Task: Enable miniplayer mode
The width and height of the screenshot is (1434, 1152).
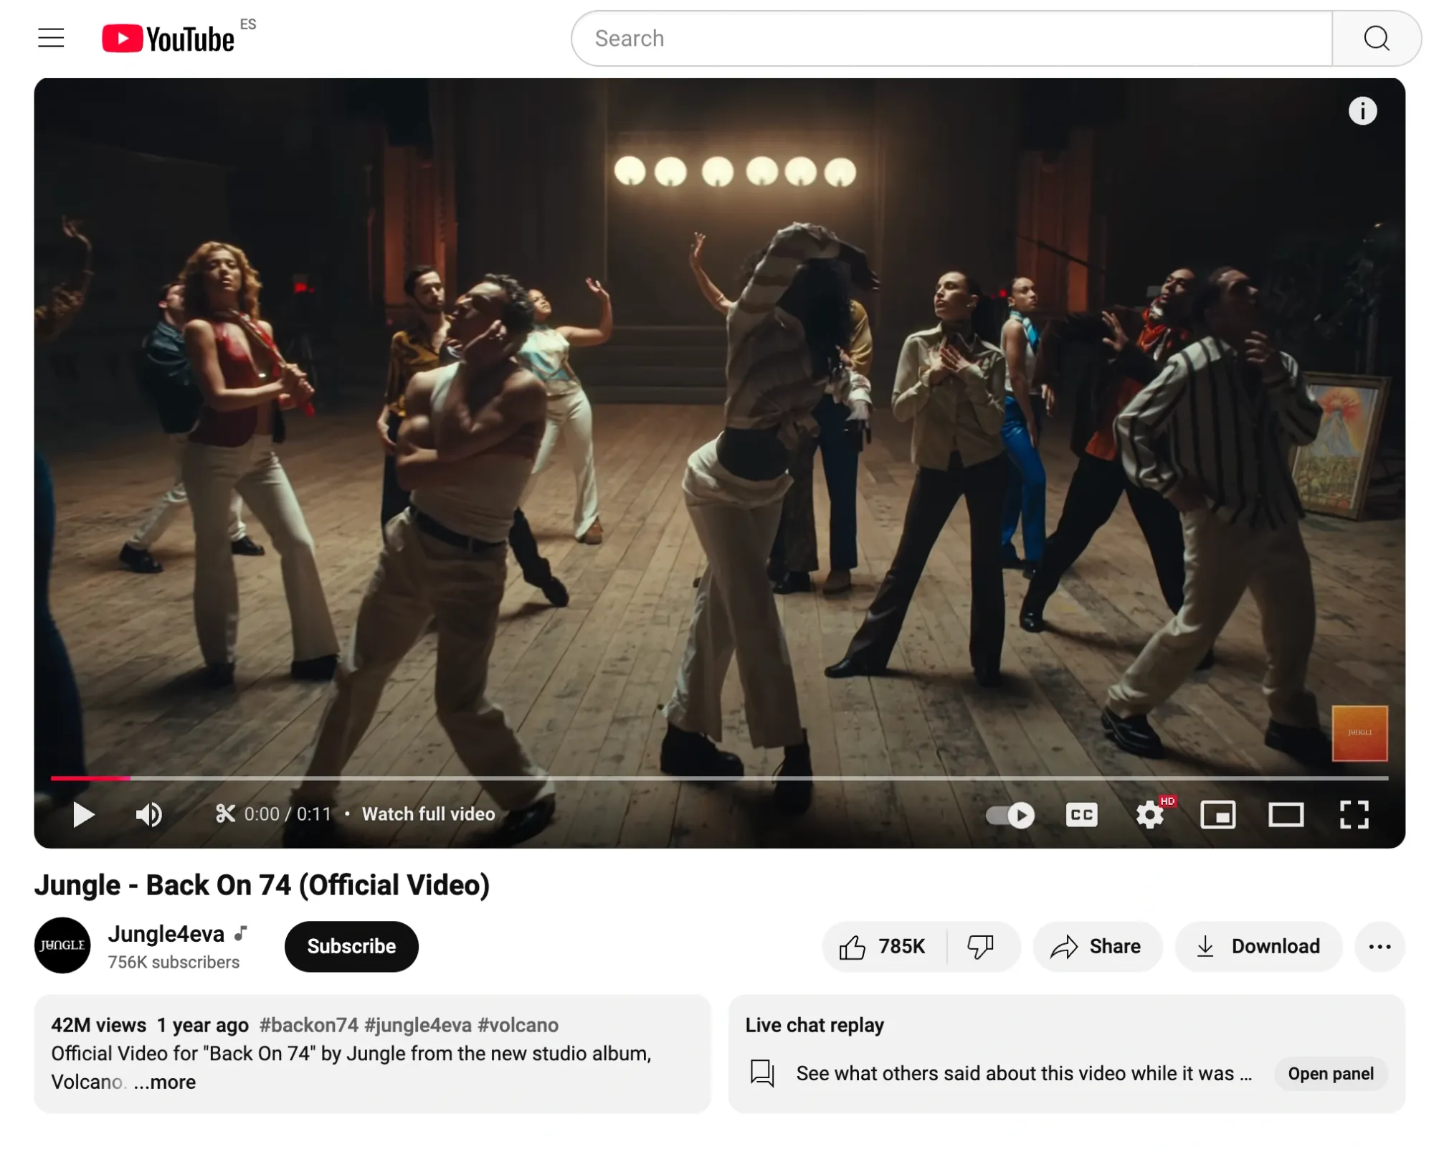Action: tap(1217, 815)
